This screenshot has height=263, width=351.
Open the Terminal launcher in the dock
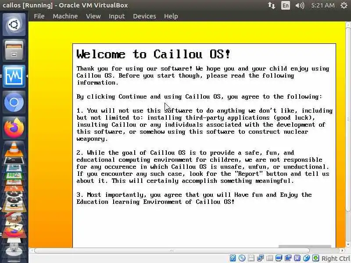(14, 160)
